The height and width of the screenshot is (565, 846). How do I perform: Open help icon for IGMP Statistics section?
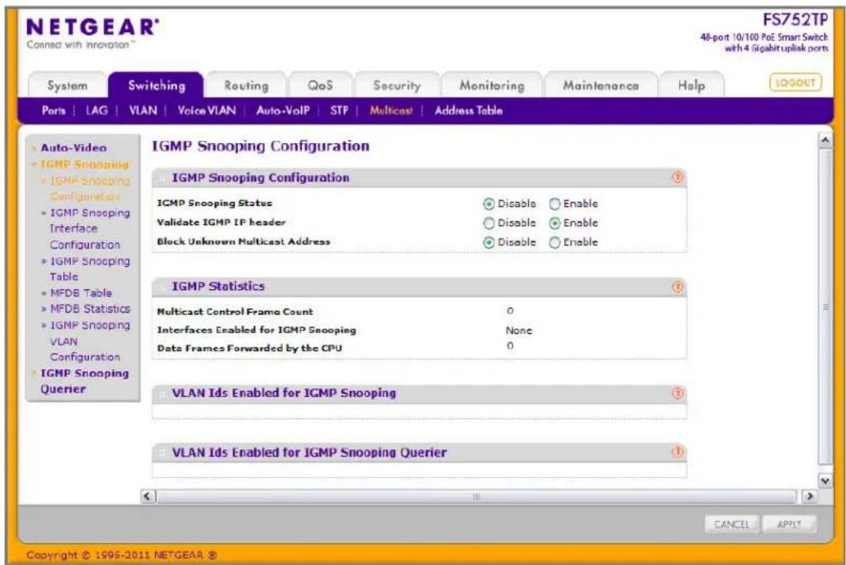(x=677, y=287)
